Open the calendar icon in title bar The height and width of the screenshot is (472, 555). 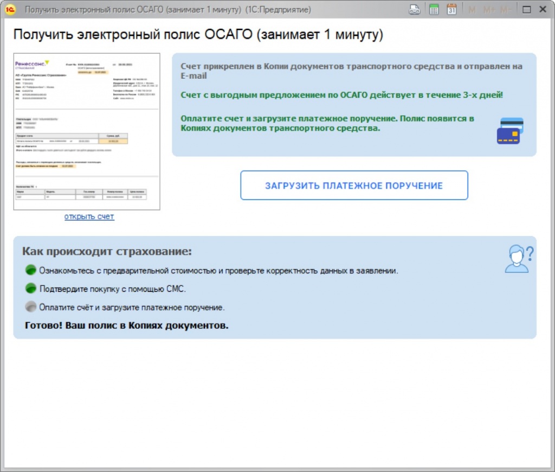[451, 10]
